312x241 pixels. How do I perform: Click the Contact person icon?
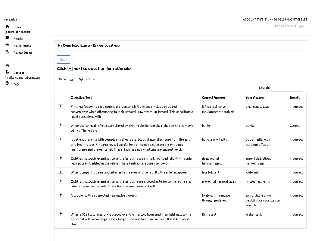[x=7, y=72]
